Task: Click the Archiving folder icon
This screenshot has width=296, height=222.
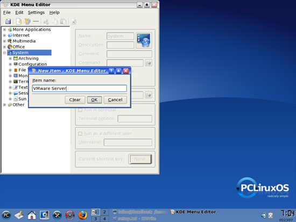Action: pos(16,58)
